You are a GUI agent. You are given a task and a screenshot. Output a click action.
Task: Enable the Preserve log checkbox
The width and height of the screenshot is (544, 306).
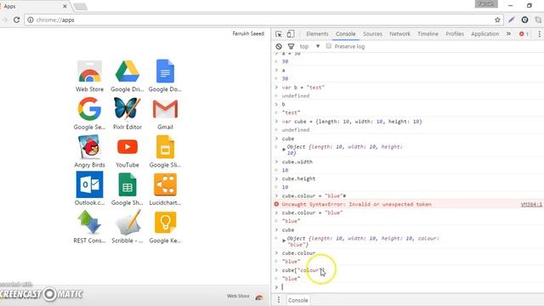click(329, 46)
